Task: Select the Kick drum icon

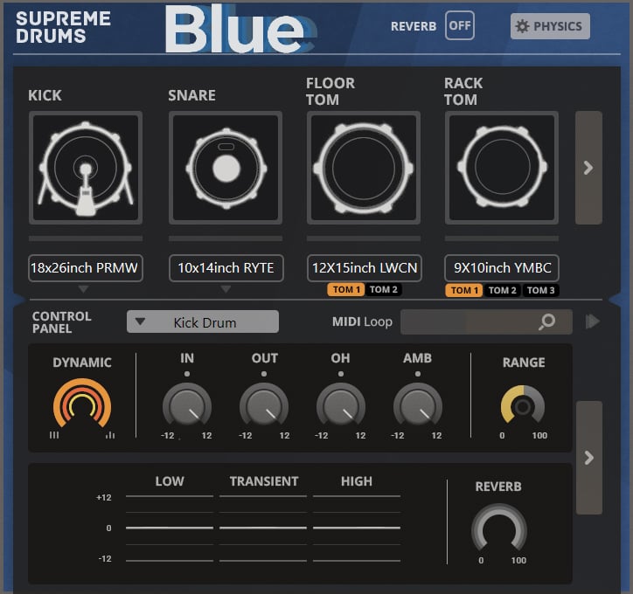Action: pos(85,168)
